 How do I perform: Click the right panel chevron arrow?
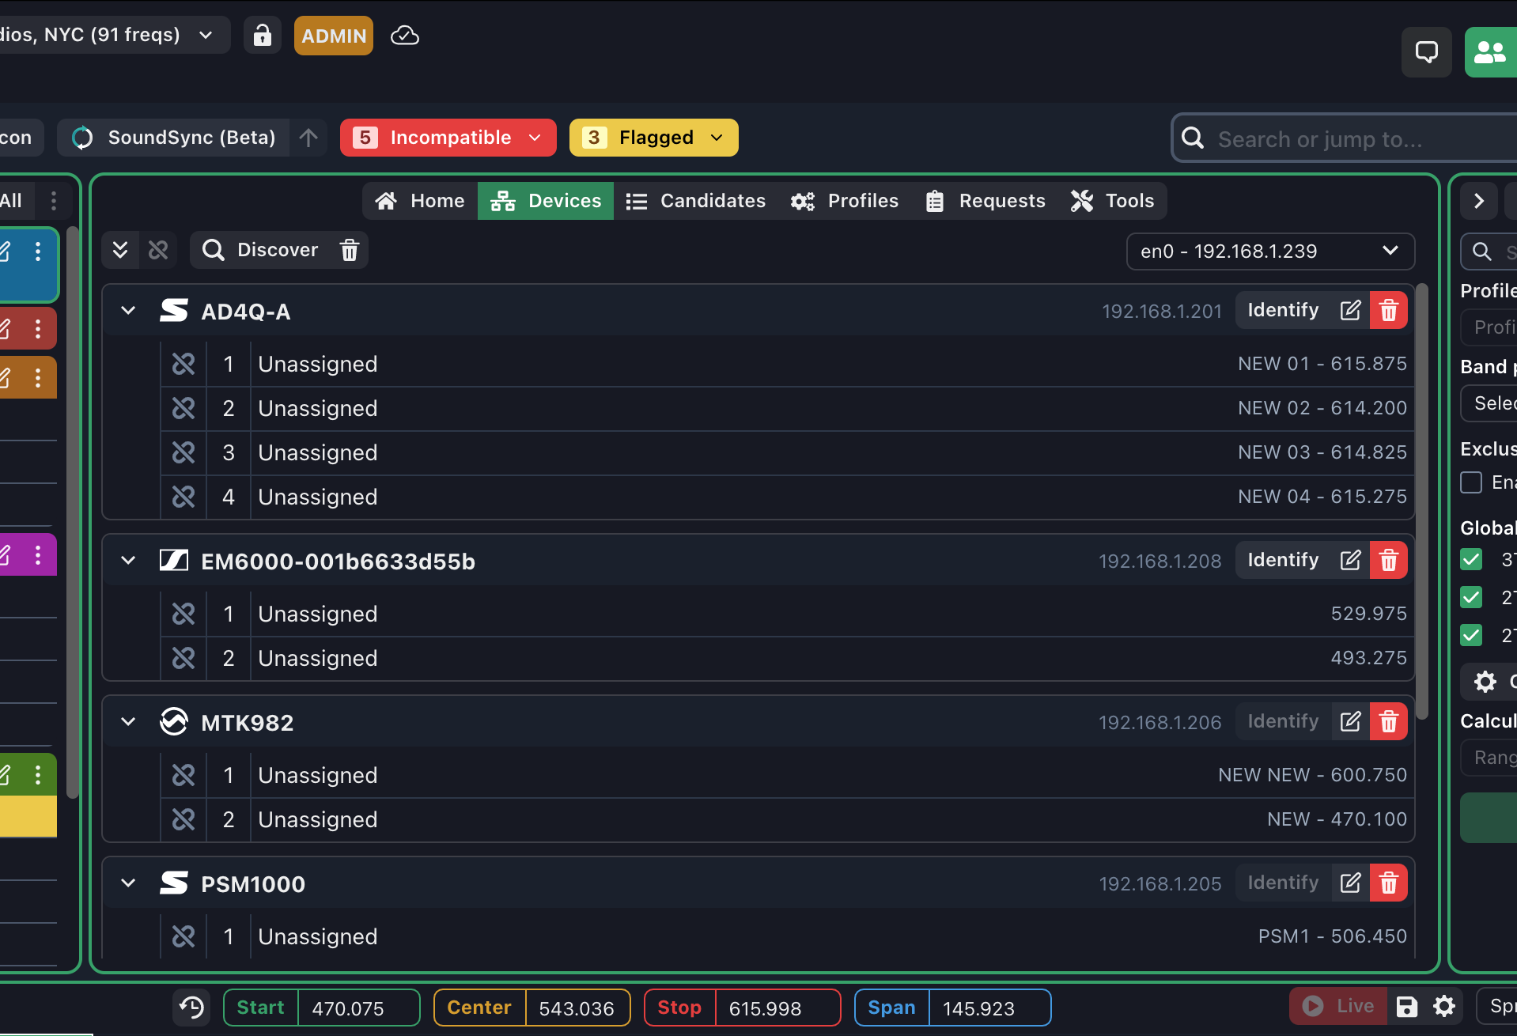click(x=1479, y=201)
